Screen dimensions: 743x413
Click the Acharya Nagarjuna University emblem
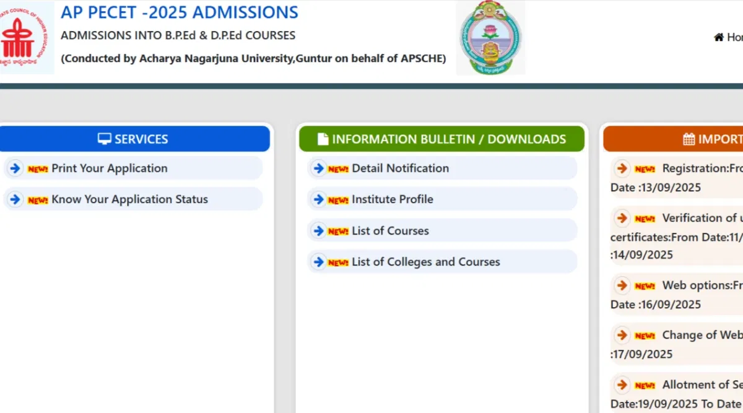coord(490,38)
